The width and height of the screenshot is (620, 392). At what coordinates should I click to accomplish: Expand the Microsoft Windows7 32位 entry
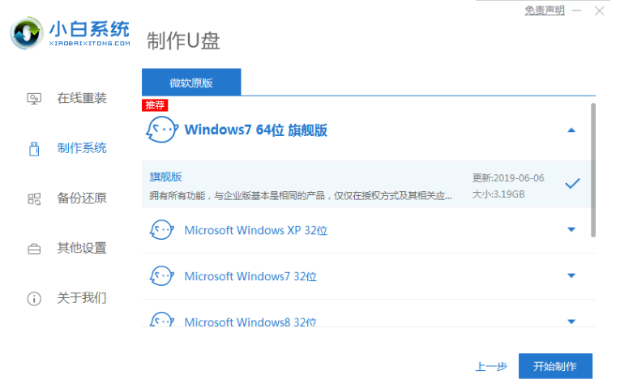point(571,276)
